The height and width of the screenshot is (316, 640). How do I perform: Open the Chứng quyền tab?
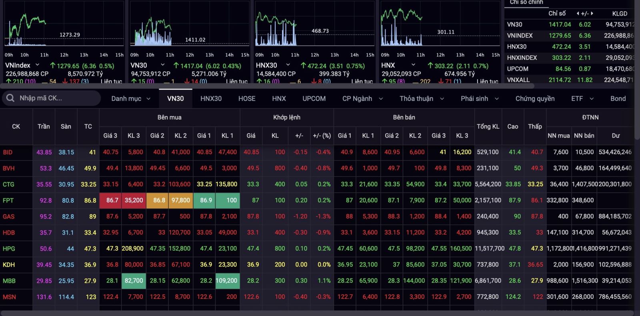pos(535,99)
